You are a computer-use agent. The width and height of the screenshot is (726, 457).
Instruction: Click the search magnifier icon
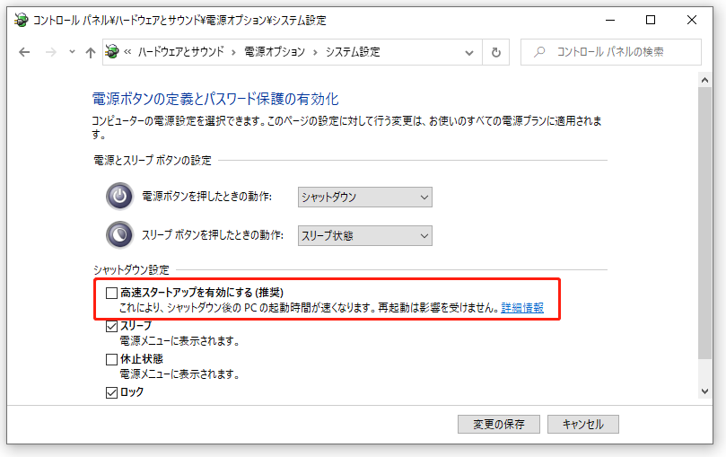click(x=539, y=52)
